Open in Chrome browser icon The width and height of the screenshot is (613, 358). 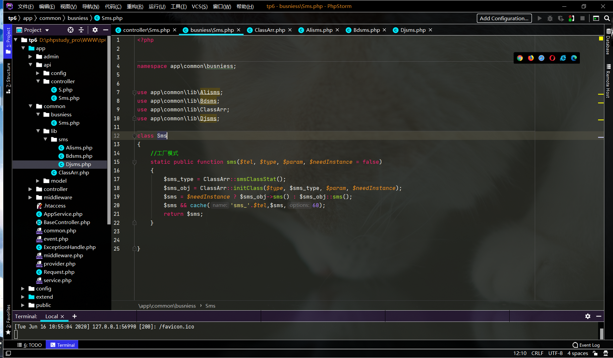[520, 58]
